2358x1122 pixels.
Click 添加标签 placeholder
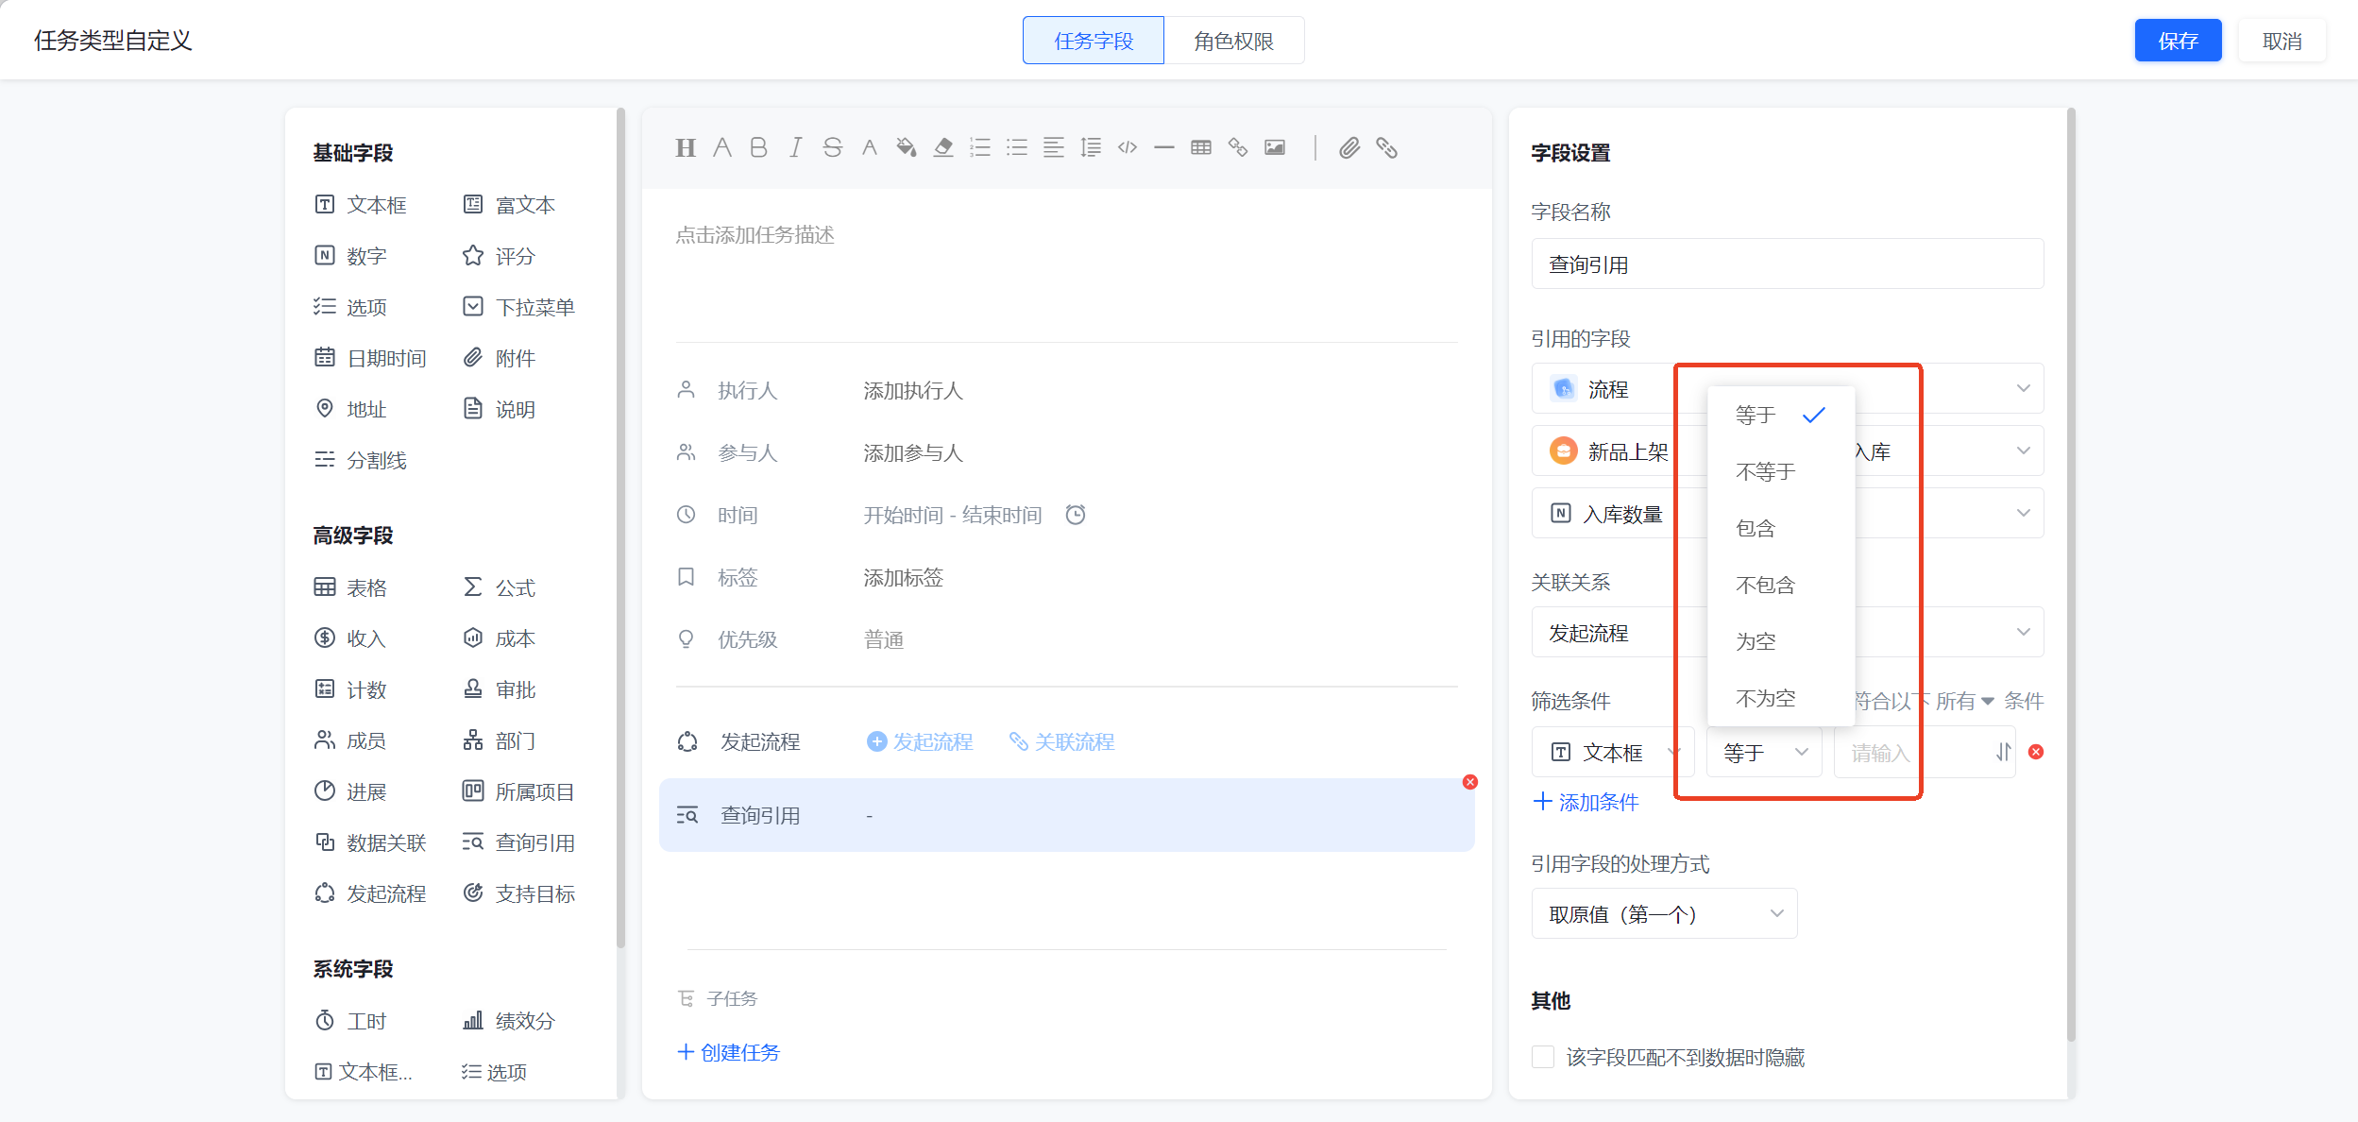pyautogui.click(x=903, y=577)
